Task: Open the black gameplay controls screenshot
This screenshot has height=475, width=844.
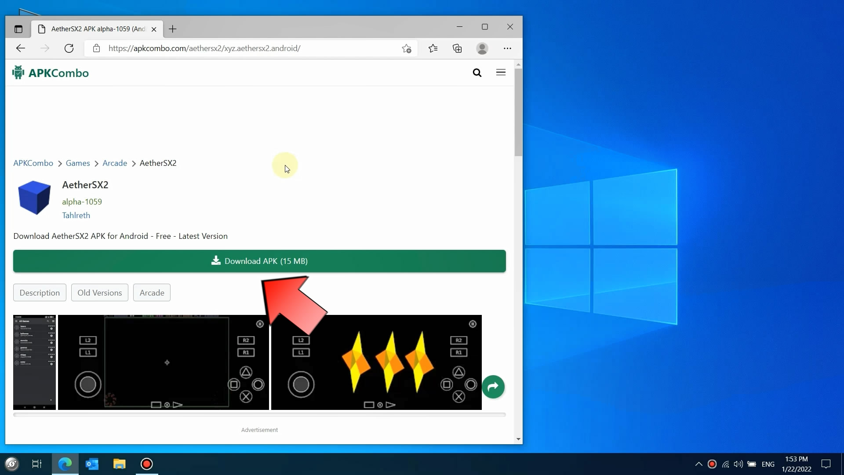Action: 164,362
